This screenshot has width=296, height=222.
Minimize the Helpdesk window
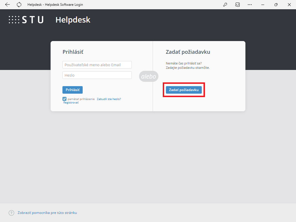pyautogui.click(x=263, y=5)
